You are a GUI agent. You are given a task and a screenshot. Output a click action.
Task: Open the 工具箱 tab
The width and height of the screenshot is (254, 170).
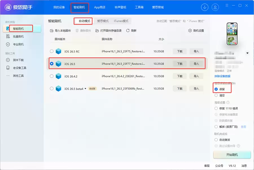(139, 7)
